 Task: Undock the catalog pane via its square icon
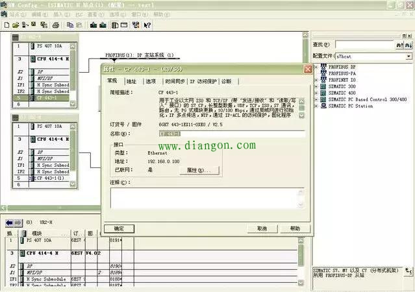pos(404,36)
